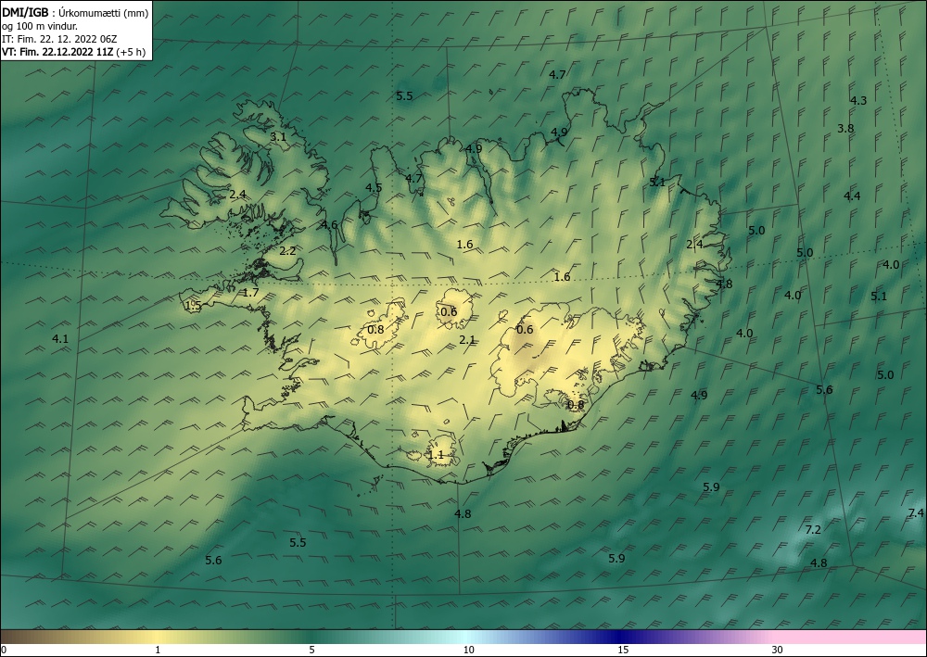Click the 2.4 value in the Westfjords
This screenshot has width=927, height=657.
pos(237,195)
